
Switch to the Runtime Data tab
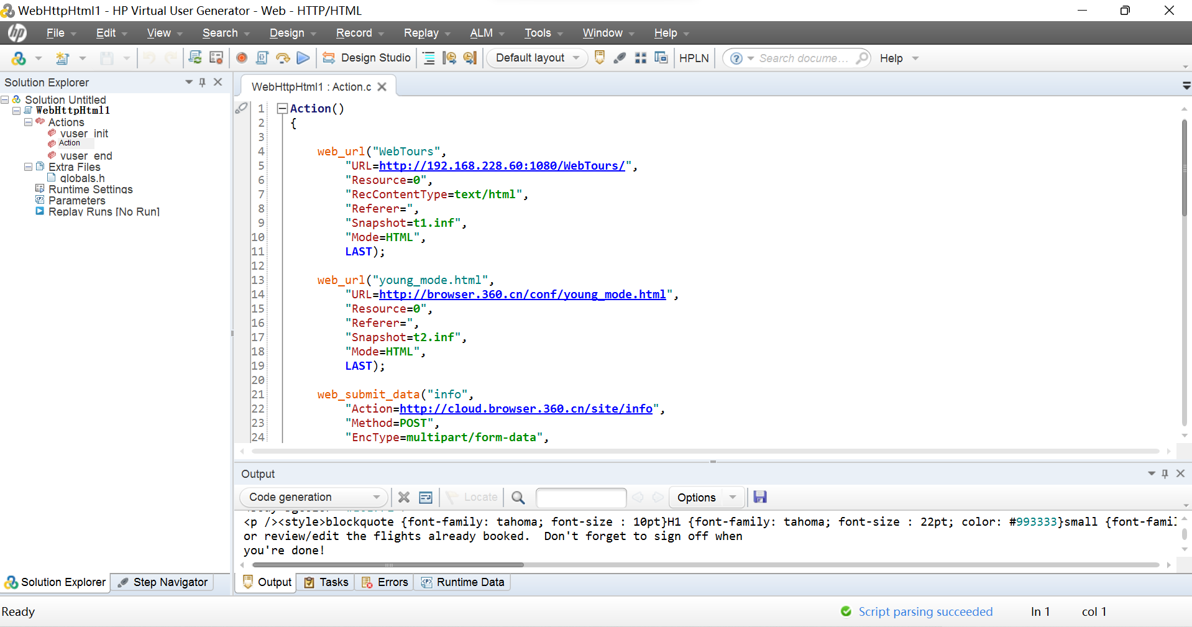pos(462,582)
